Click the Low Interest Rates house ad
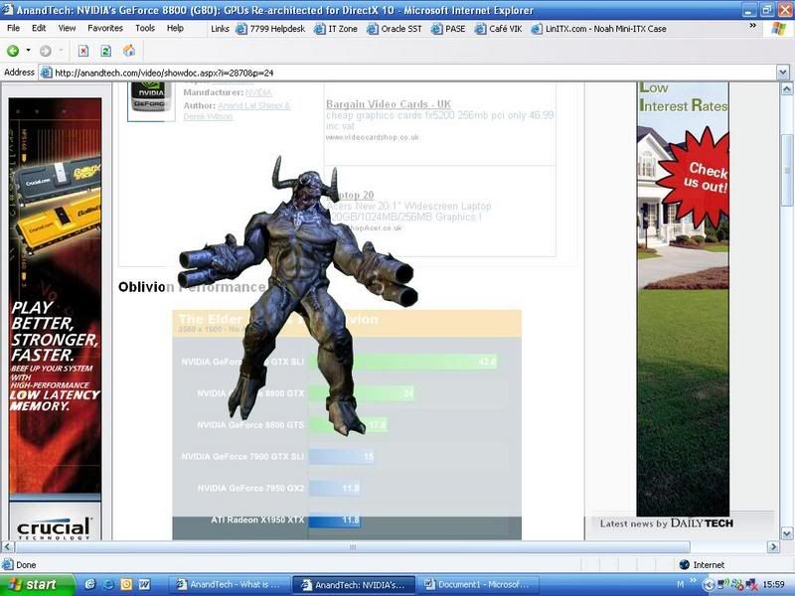The width and height of the screenshot is (795, 596). 683,299
